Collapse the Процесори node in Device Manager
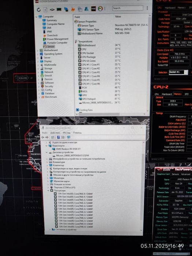Image resolution: width=192 pixels, height=256 pixels. coord(48,191)
